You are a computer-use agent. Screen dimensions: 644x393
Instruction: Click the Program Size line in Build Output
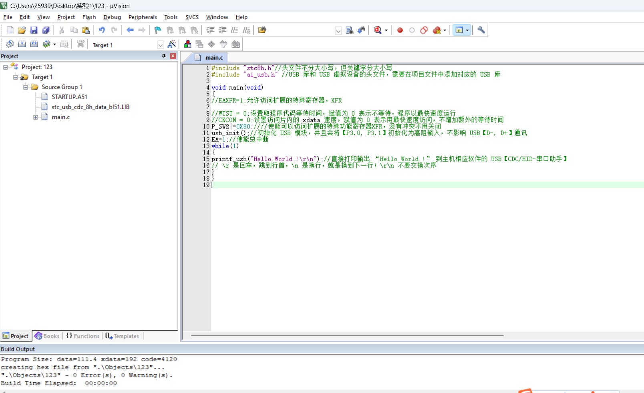click(89, 359)
